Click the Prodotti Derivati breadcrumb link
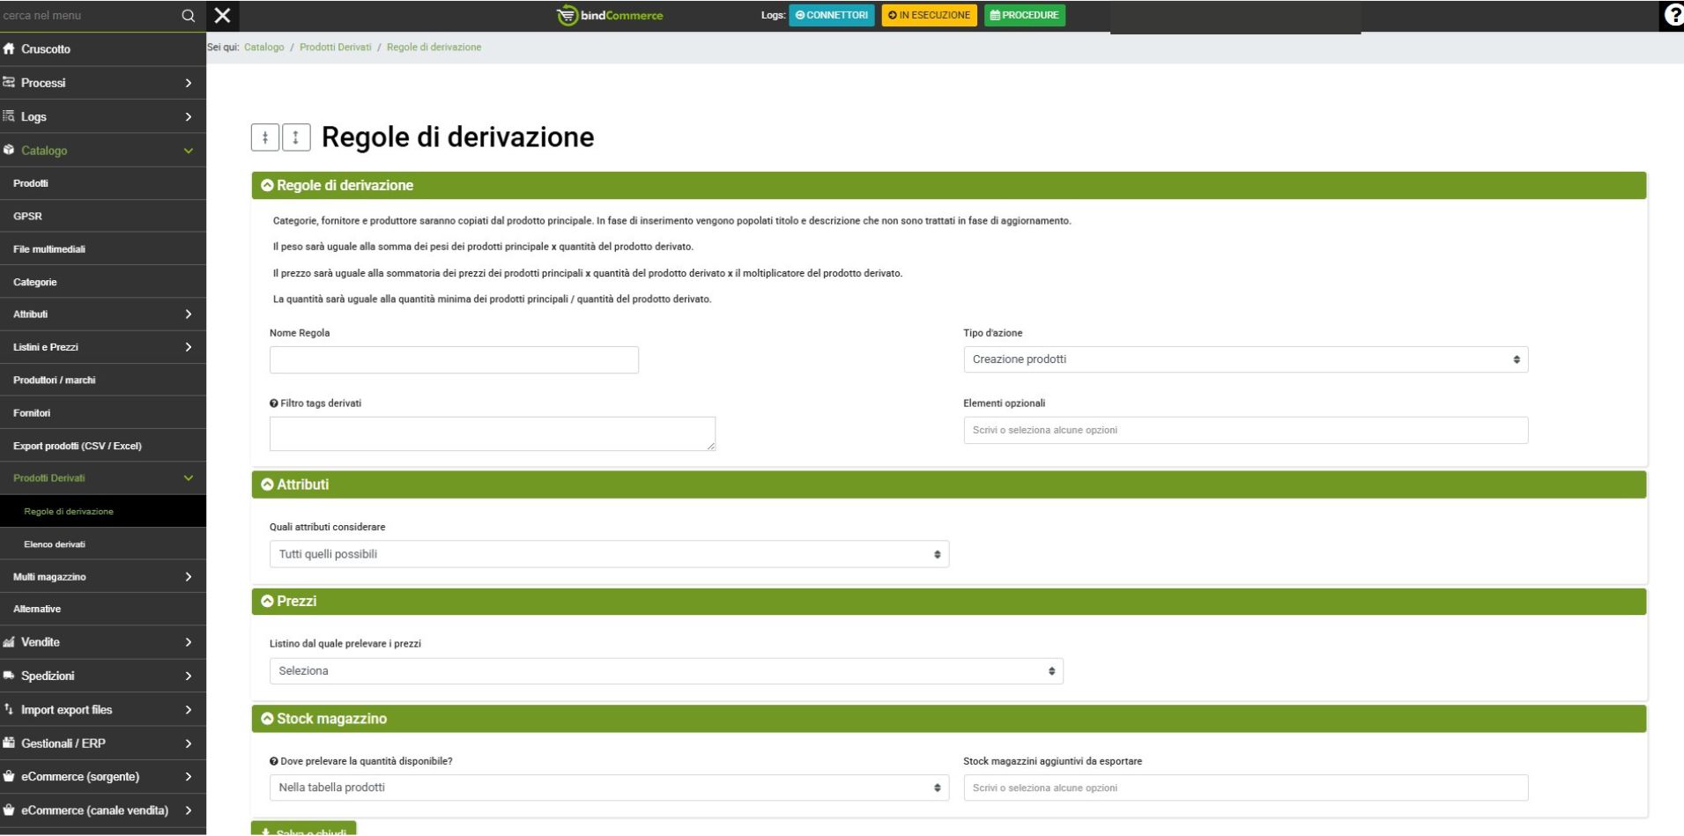Screen dimensions: 1684x836 click(x=335, y=48)
